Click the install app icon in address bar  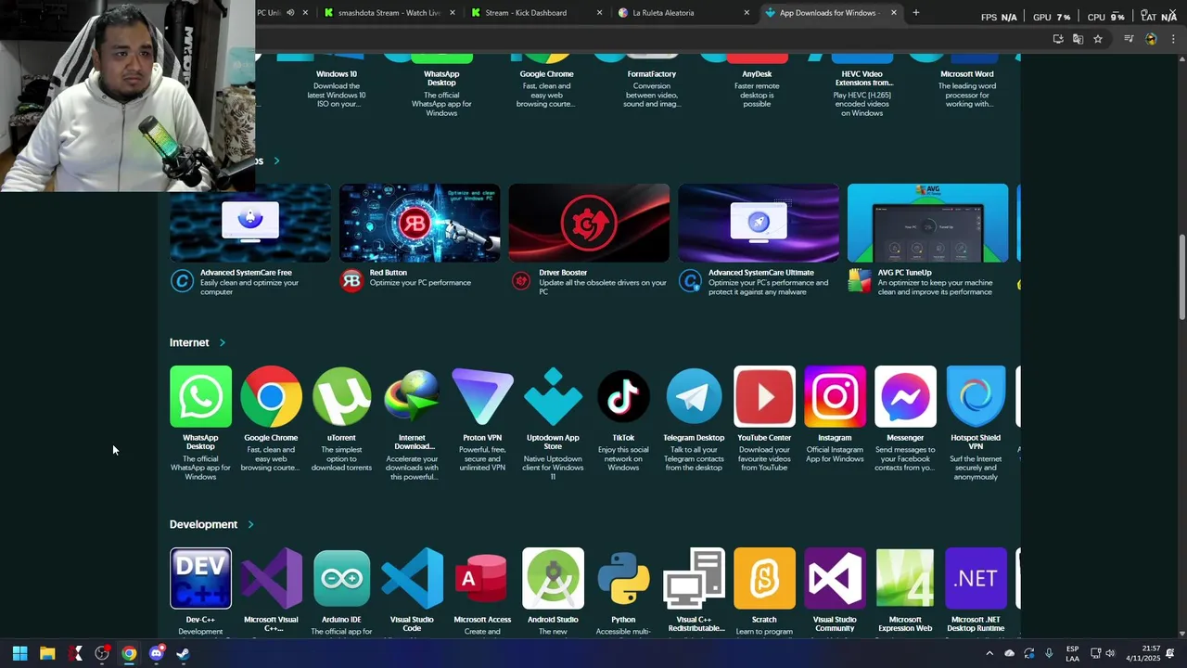click(x=1058, y=39)
